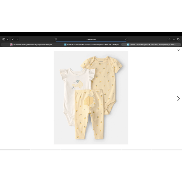Select the 3-Piece Lemon Bodysuits tab
182x182 pixels.
tap(151, 44)
